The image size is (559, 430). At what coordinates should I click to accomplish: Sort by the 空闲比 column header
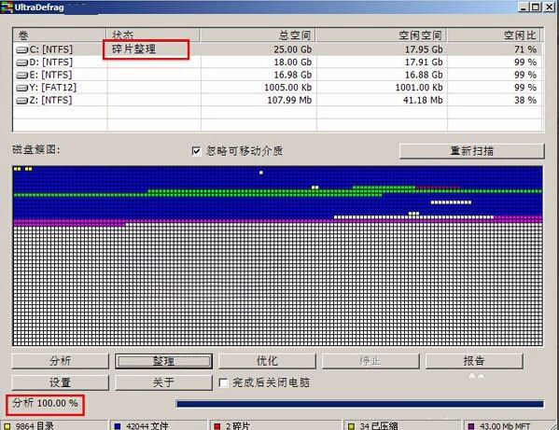(x=494, y=35)
